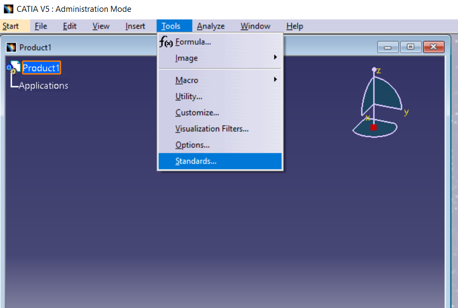The image size is (458, 308).
Task: Expand the Image submenu
Action: point(220,58)
